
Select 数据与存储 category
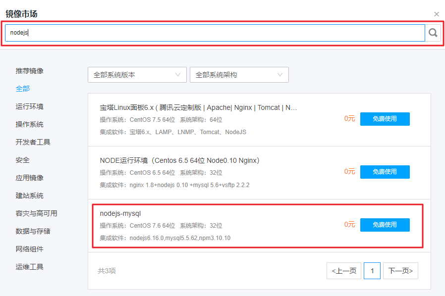pos(33,231)
